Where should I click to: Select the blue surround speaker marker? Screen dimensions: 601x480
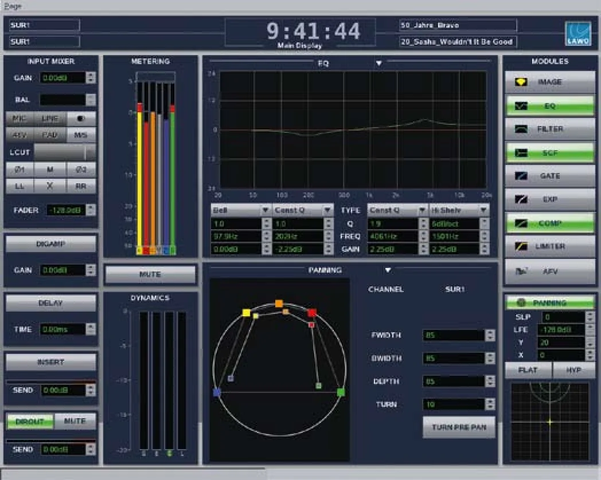click(217, 392)
